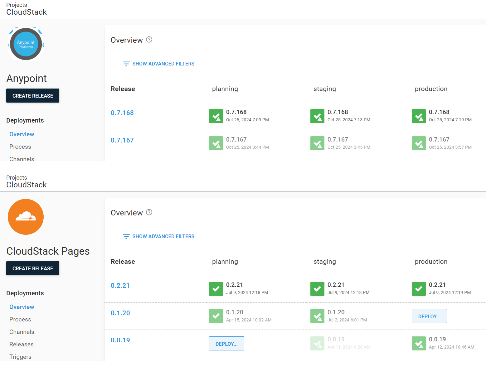
Task: Open Overview help icon in CloudStack Pages panel
Action: click(x=149, y=212)
